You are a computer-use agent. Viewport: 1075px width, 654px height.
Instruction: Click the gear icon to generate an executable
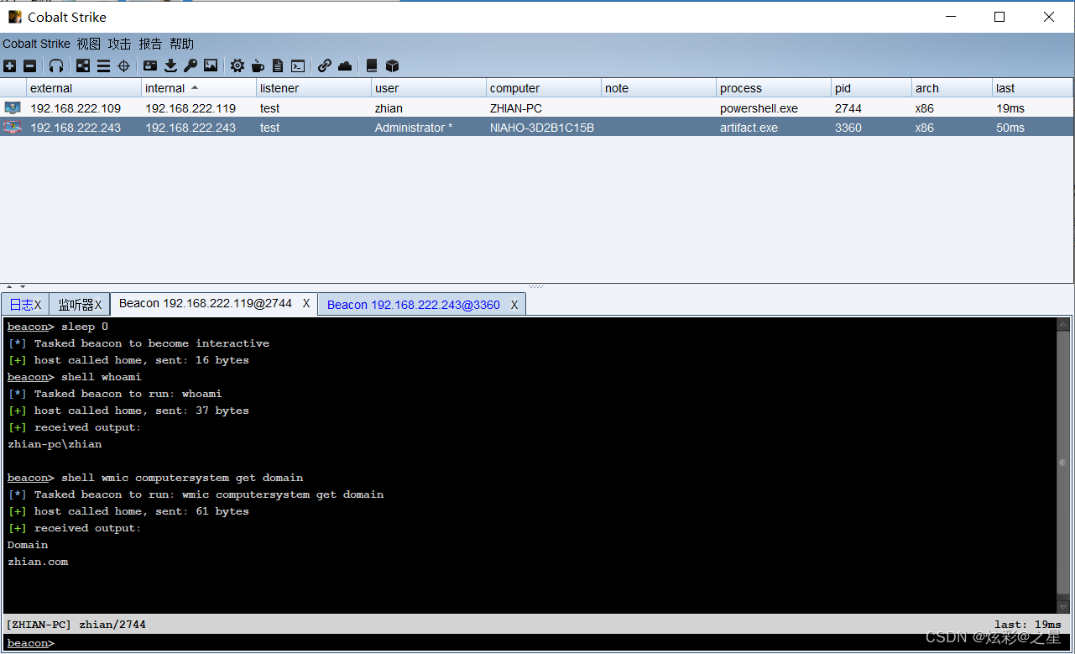(x=237, y=65)
